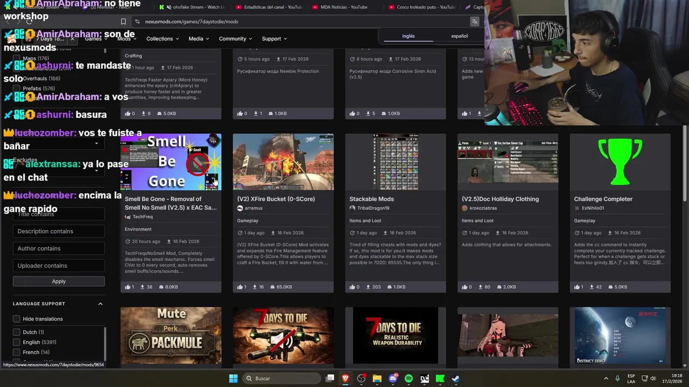Check the English language filter
Viewport: 689px width, 387px height.
click(16, 342)
